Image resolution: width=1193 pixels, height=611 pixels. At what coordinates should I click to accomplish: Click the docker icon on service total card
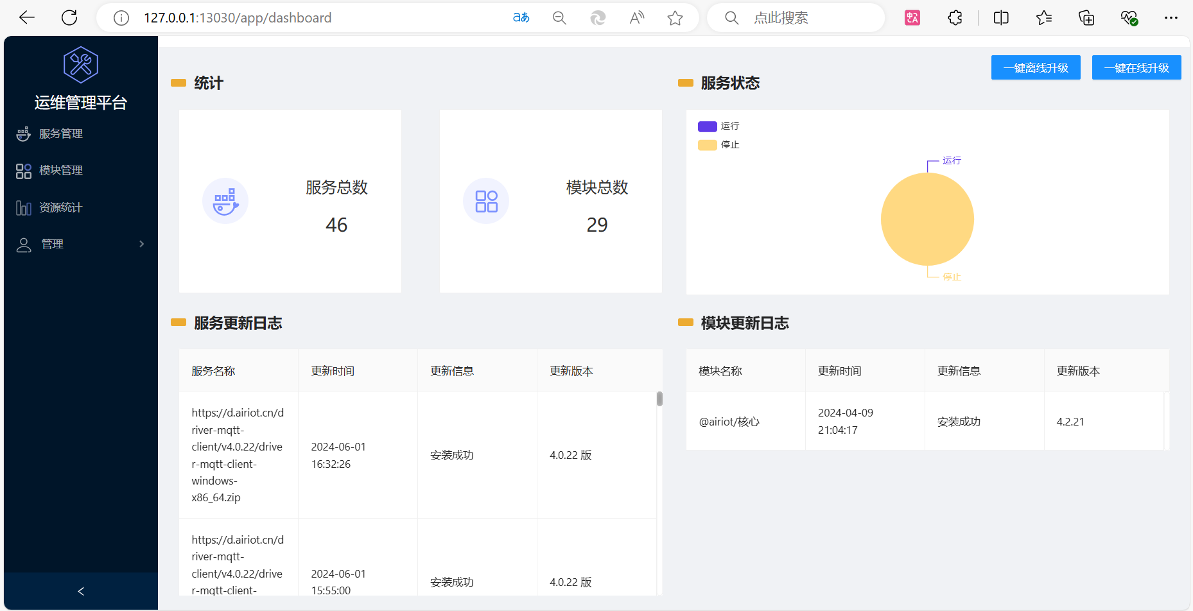[225, 201]
